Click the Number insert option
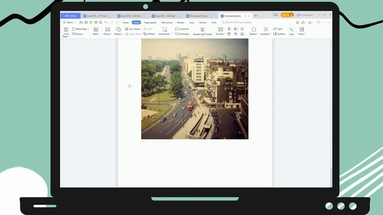This screenshot has width=383, height=215. click(x=279, y=34)
